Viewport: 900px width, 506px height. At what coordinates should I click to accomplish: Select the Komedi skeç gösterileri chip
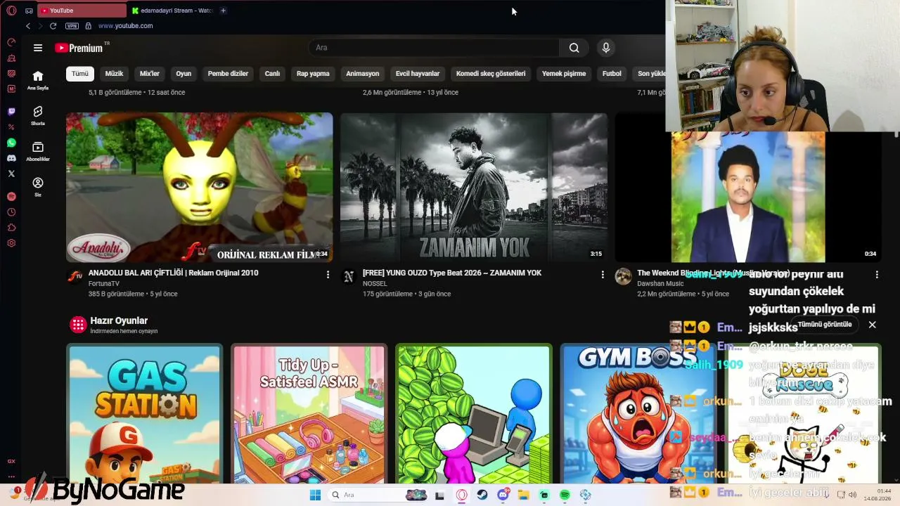491,74
